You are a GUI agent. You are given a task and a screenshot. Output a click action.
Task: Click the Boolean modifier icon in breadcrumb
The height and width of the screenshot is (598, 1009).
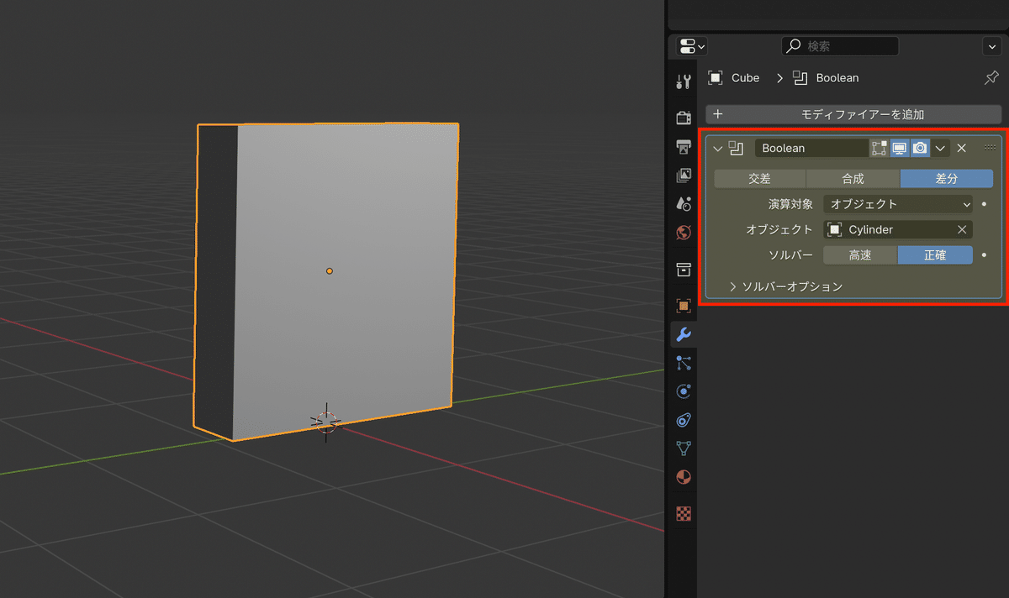tap(800, 78)
